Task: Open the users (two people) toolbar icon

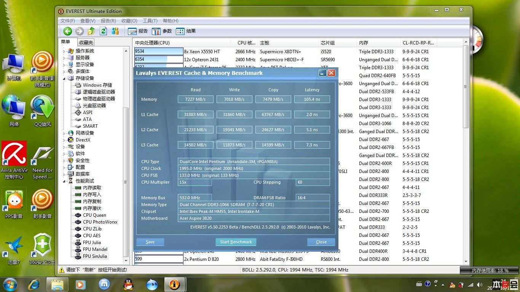Action: pos(115,31)
